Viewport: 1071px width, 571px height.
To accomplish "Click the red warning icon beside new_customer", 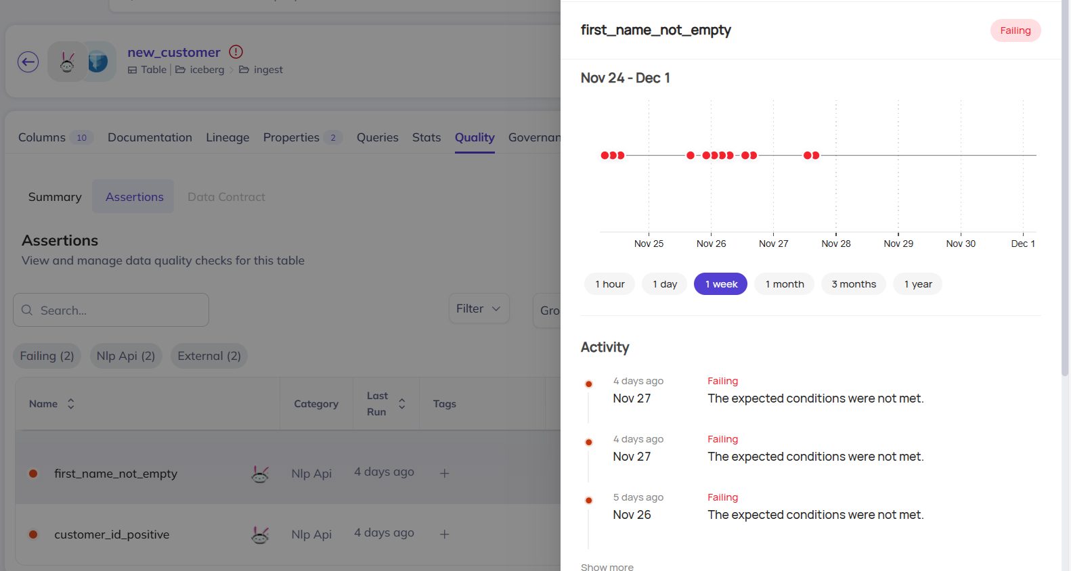I will click(236, 51).
